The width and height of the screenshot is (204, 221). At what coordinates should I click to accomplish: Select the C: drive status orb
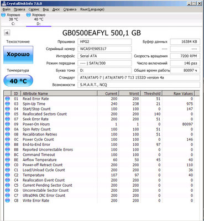coord(3,15)
